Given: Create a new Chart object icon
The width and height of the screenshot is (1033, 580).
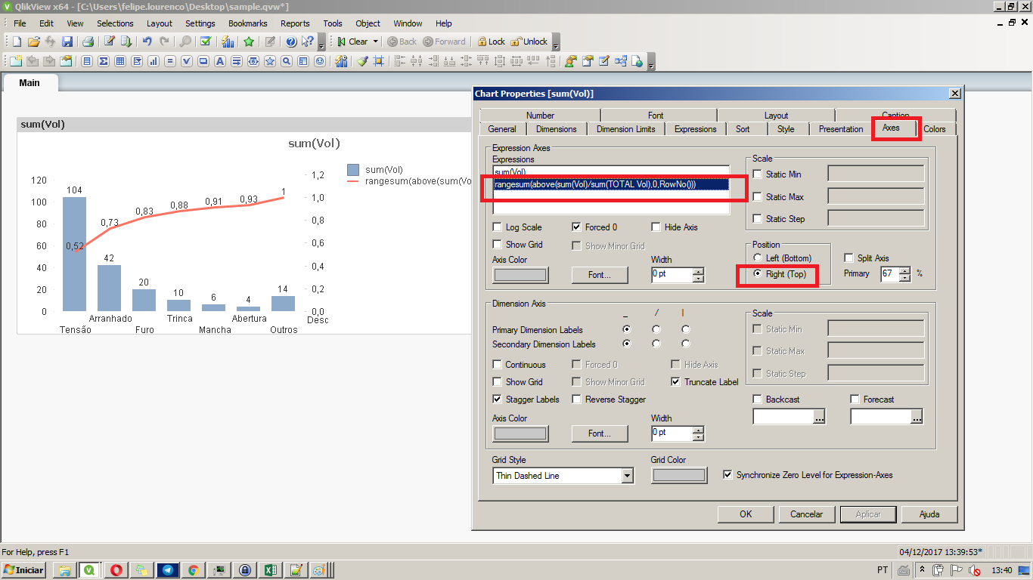Looking at the screenshot, I should 154,61.
